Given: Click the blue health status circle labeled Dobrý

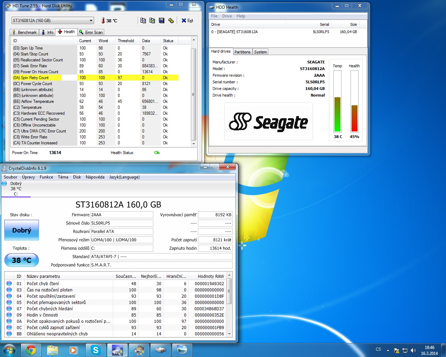Looking at the screenshot, I should coord(5,184).
